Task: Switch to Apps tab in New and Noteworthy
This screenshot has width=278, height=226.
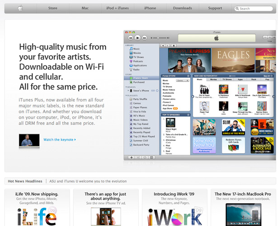Action: pos(240,80)
